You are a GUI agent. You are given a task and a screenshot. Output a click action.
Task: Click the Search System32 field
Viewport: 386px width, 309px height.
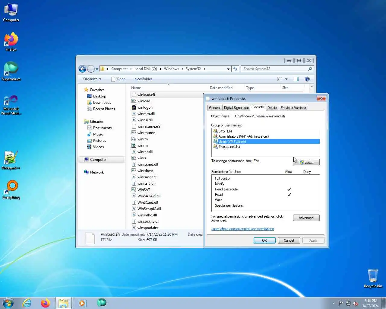(x=277, y=69)
